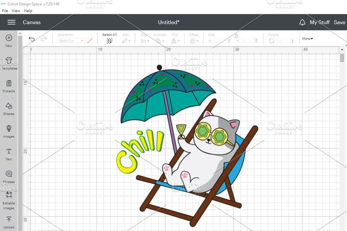Toggle the size lock icon
This screenshot has width=347, height=231.
(236, 36)
